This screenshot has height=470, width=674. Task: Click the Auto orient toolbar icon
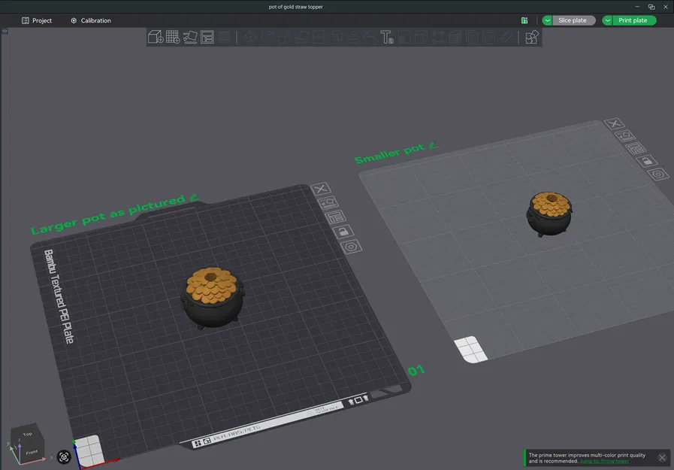pos(190,37)
